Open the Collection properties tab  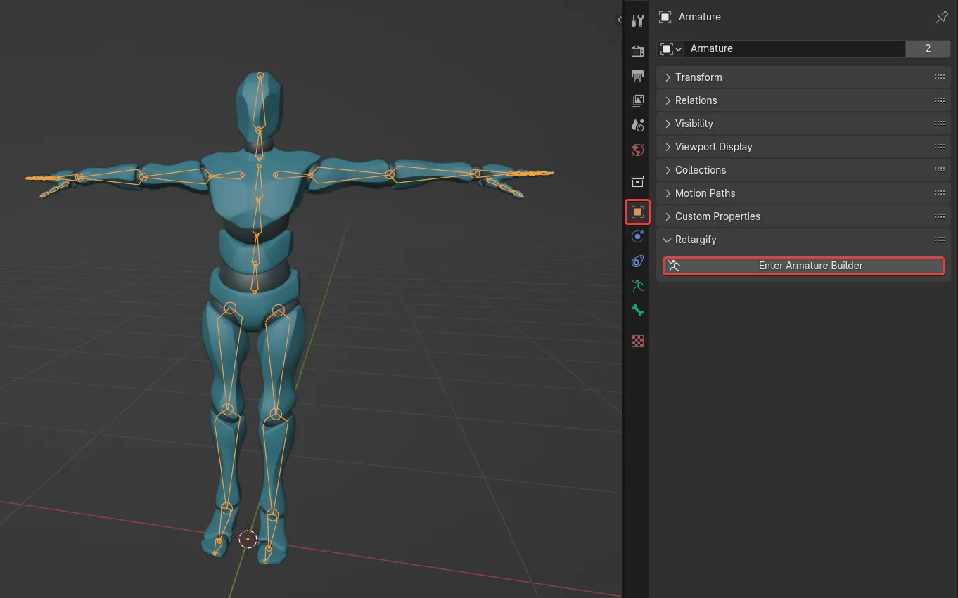637,181
